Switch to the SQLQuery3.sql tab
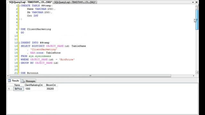 click(30, 2)
